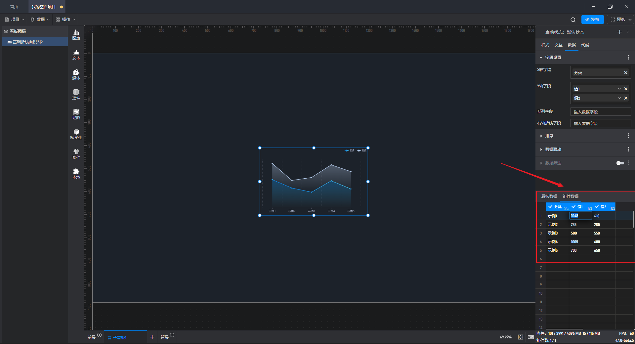Remove 值2 from Y-axis fields
Viewport: 635px width, 344px height.
(626, 98)
